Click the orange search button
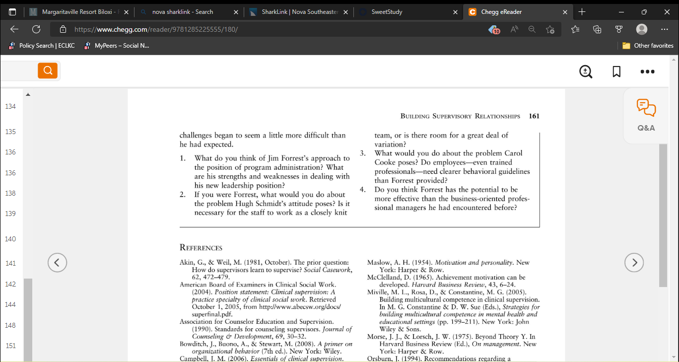The height and width of the screenshot is (362, 679). [x=48, y=71]
